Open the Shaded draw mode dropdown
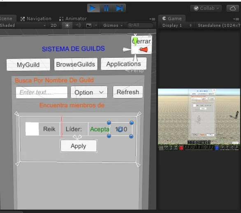 (x=23, y=25)
